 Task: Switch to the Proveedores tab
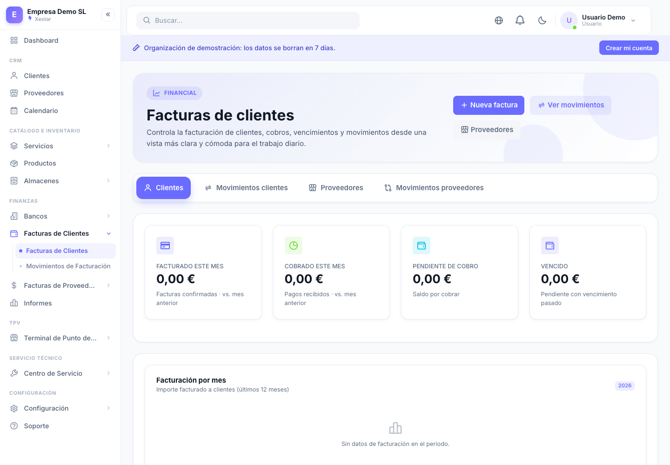coord(336,188)
